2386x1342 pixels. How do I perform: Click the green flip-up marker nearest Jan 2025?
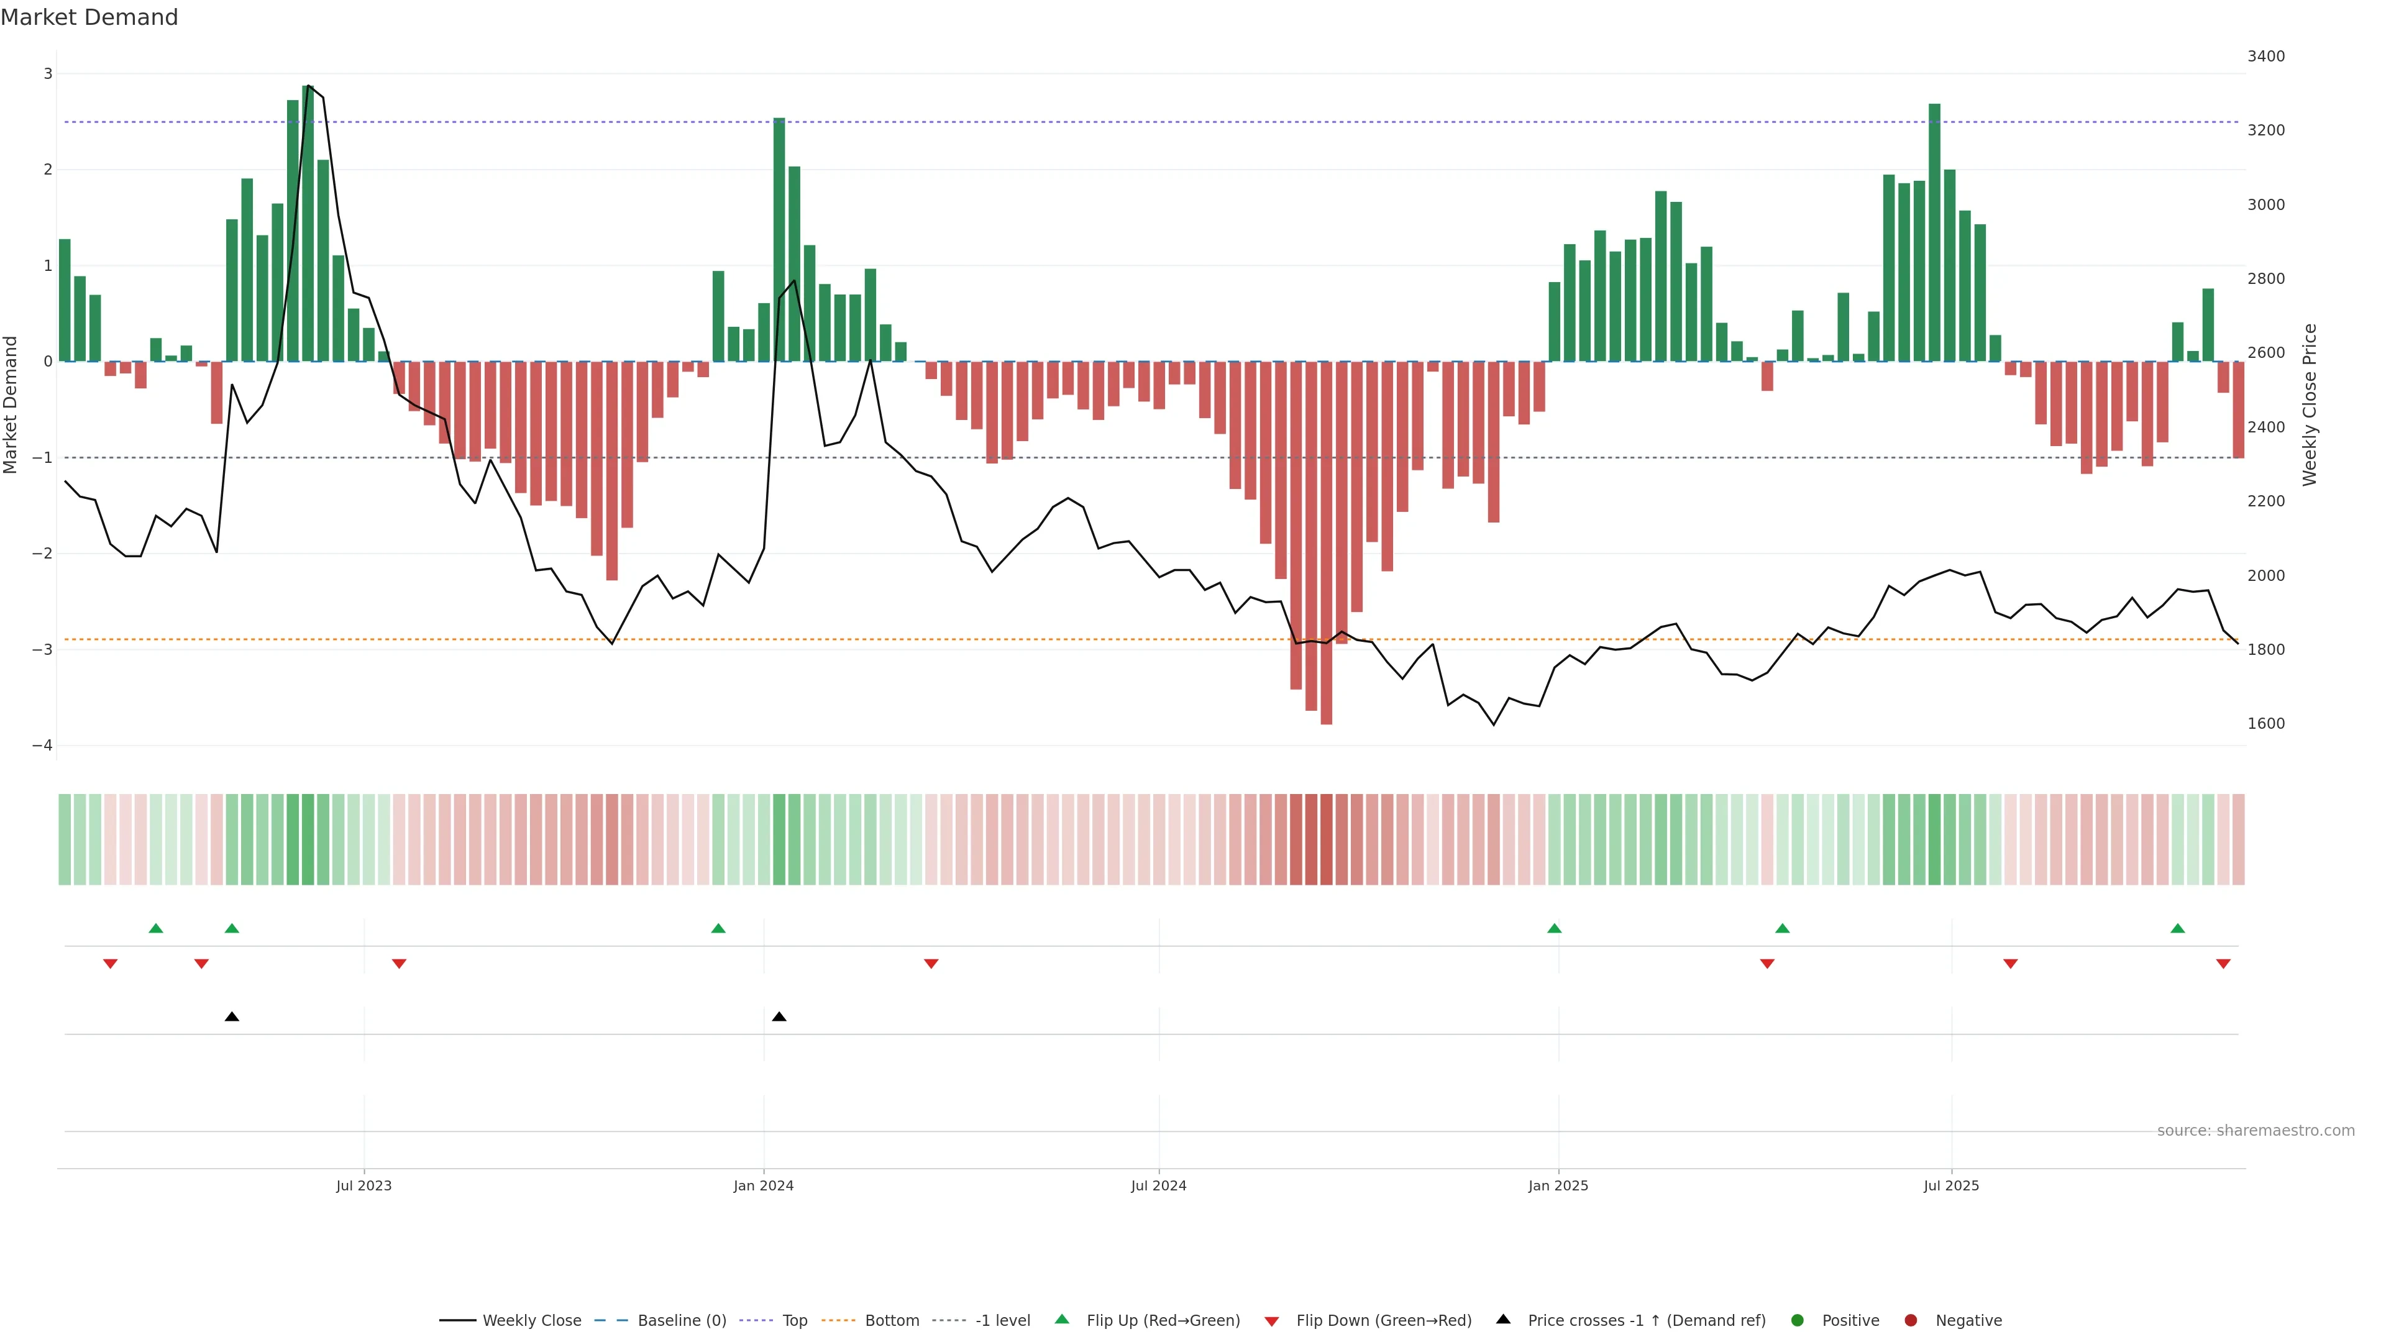pos(1554,928)
